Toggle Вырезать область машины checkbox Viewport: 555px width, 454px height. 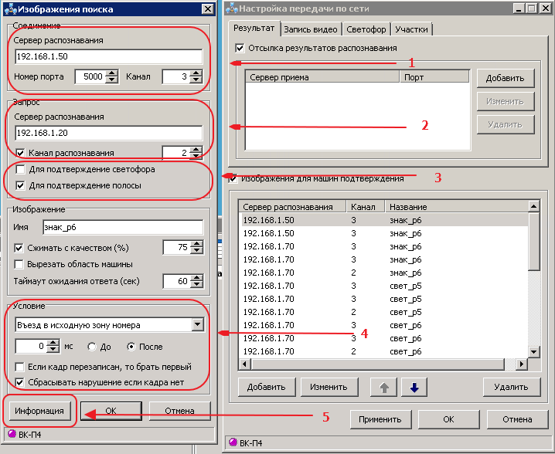[20, 264]
